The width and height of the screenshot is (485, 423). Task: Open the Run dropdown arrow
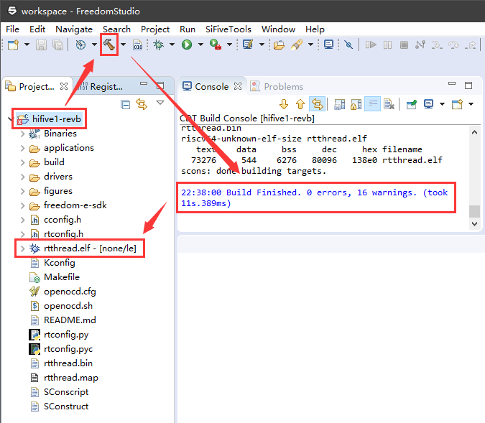pos(200,45)
